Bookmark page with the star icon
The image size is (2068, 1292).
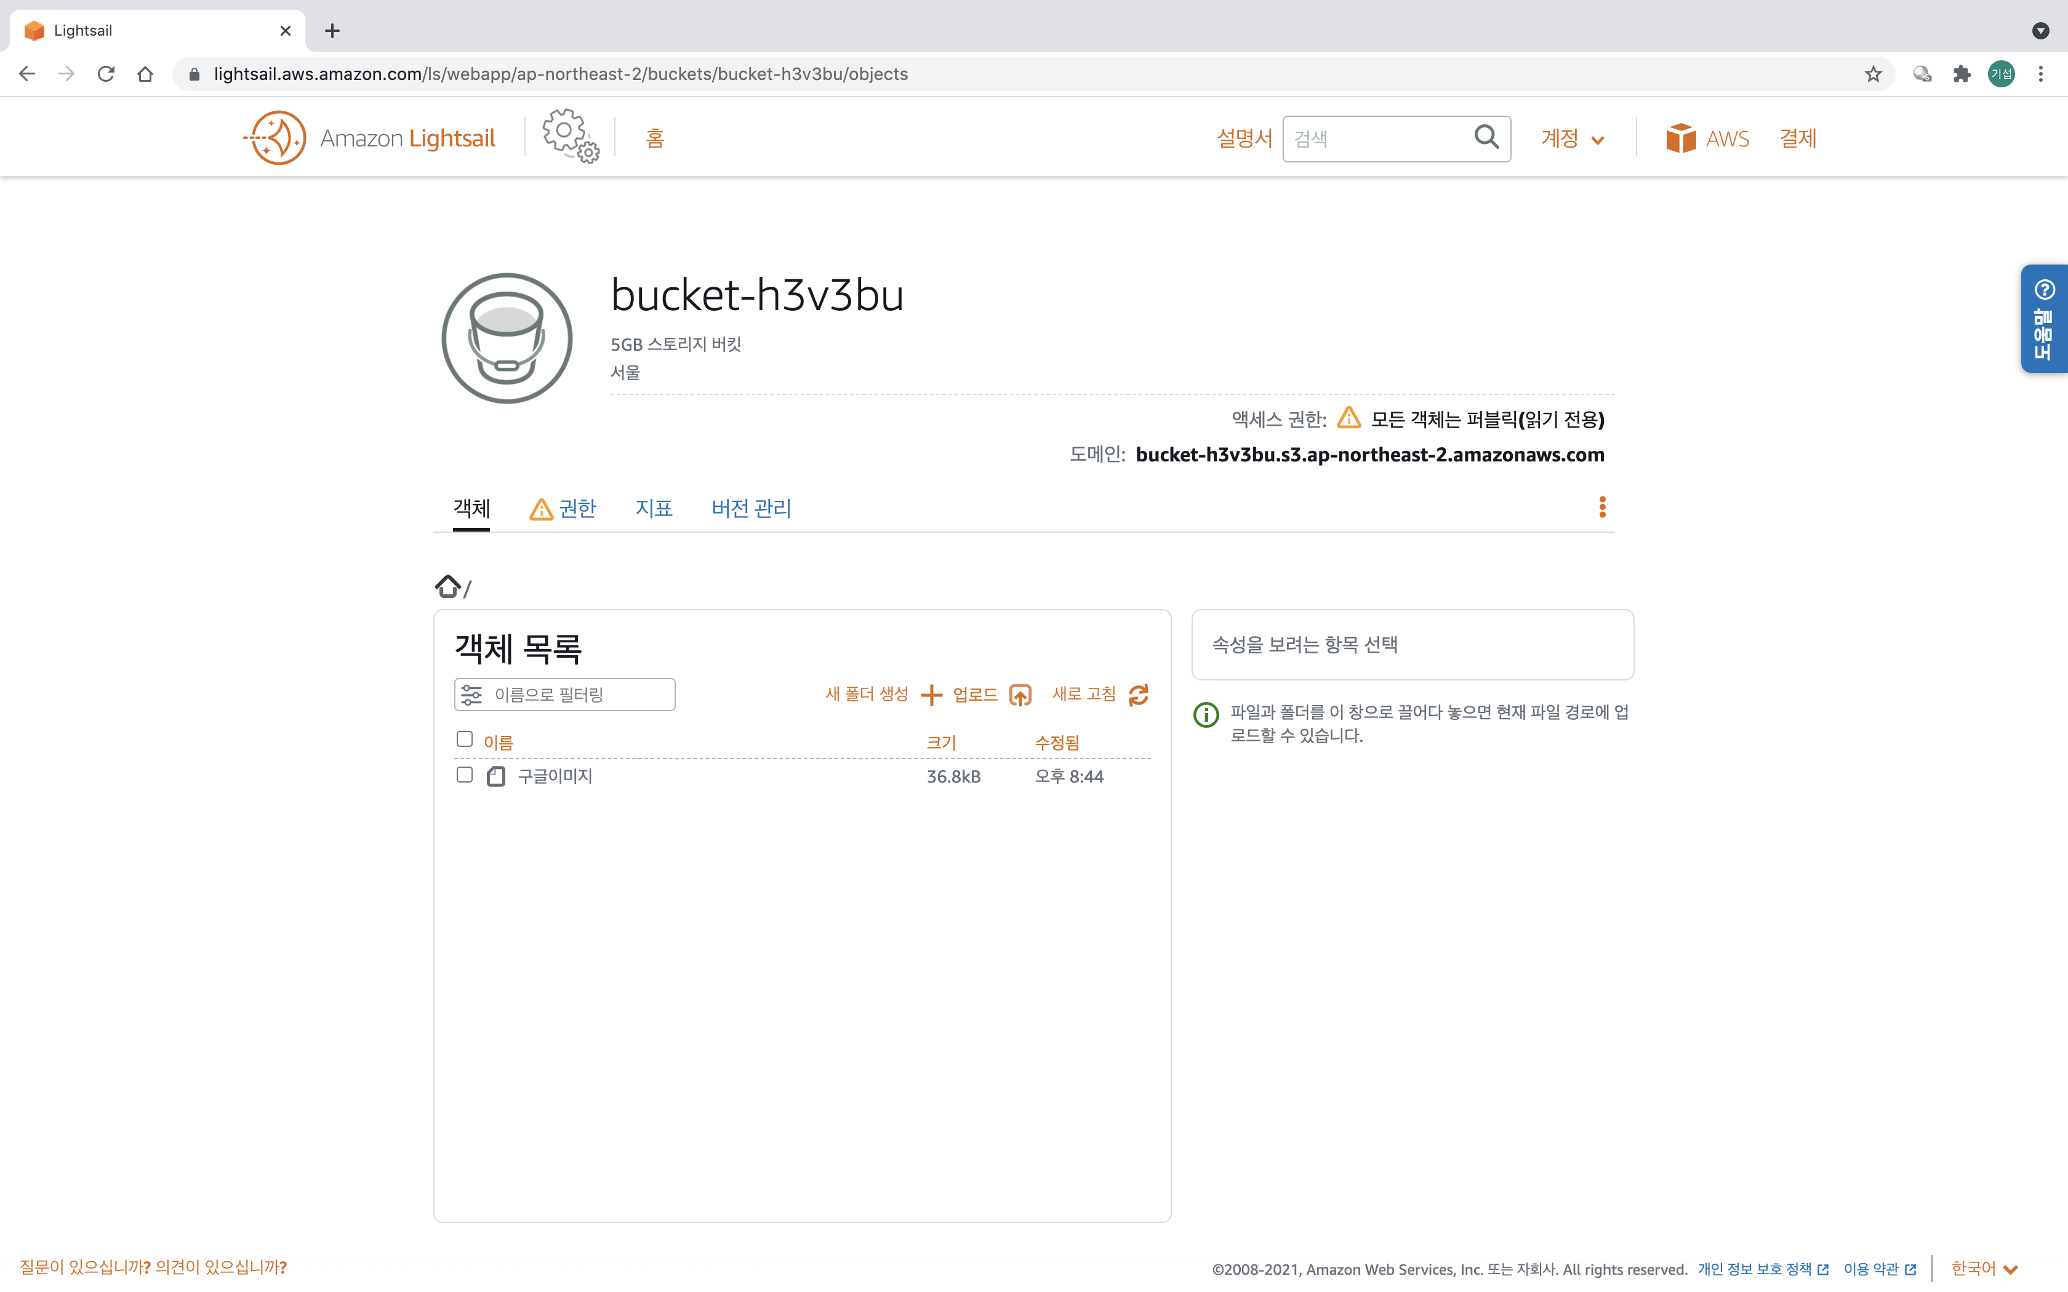(x=1872, y=74)
